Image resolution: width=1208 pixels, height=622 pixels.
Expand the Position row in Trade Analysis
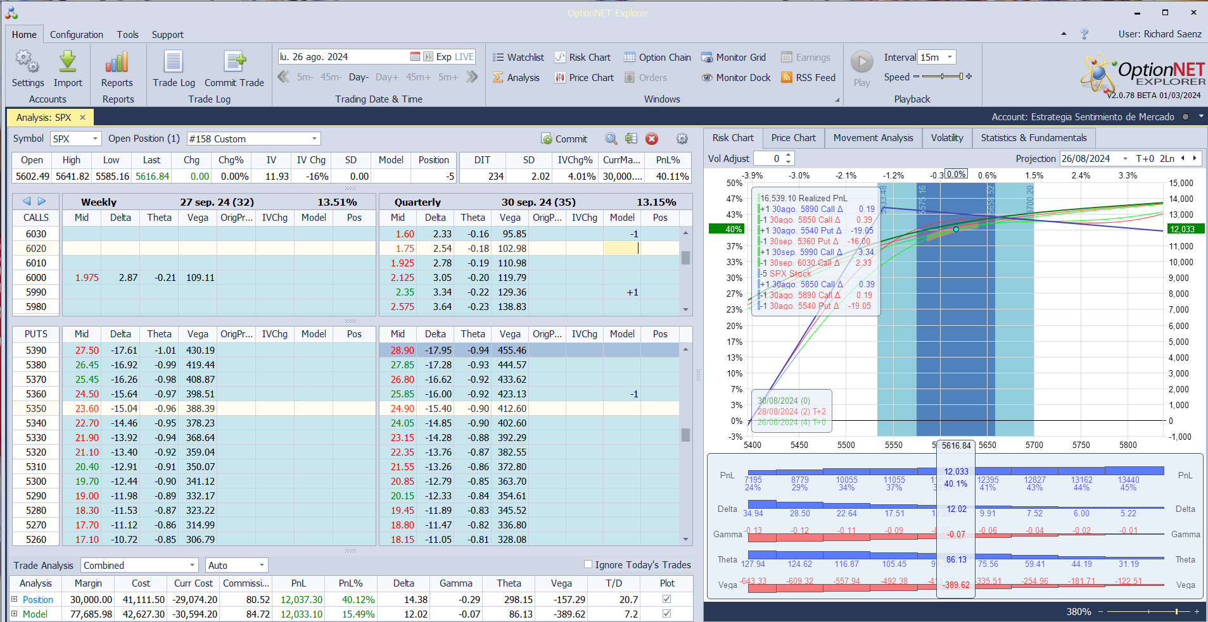click(15, 599)
